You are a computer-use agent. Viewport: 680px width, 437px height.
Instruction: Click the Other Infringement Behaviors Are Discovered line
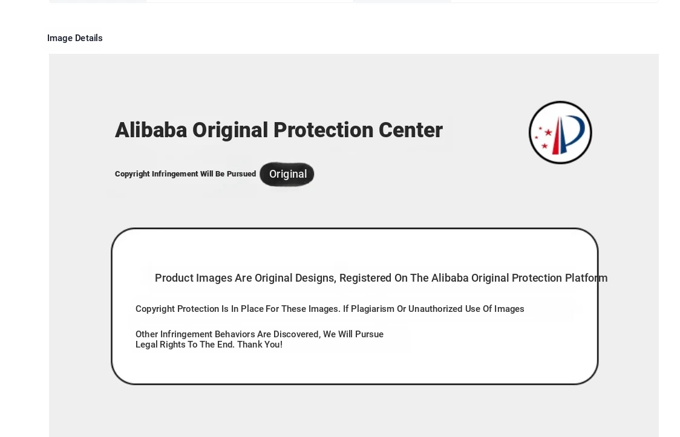coord(260,334)
